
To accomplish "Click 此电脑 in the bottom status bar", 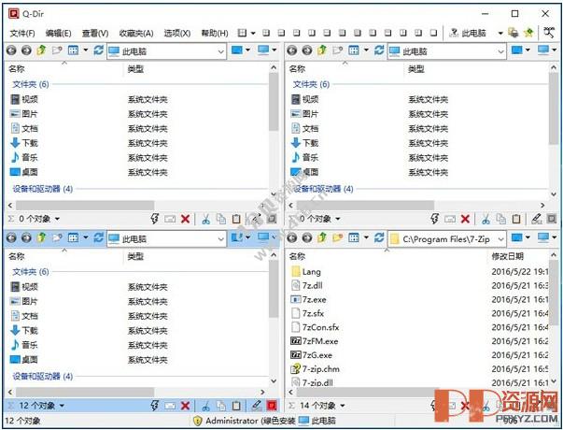I will [317, 421].
